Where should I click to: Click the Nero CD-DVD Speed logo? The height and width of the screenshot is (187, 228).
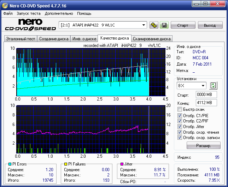pos(30,25)
